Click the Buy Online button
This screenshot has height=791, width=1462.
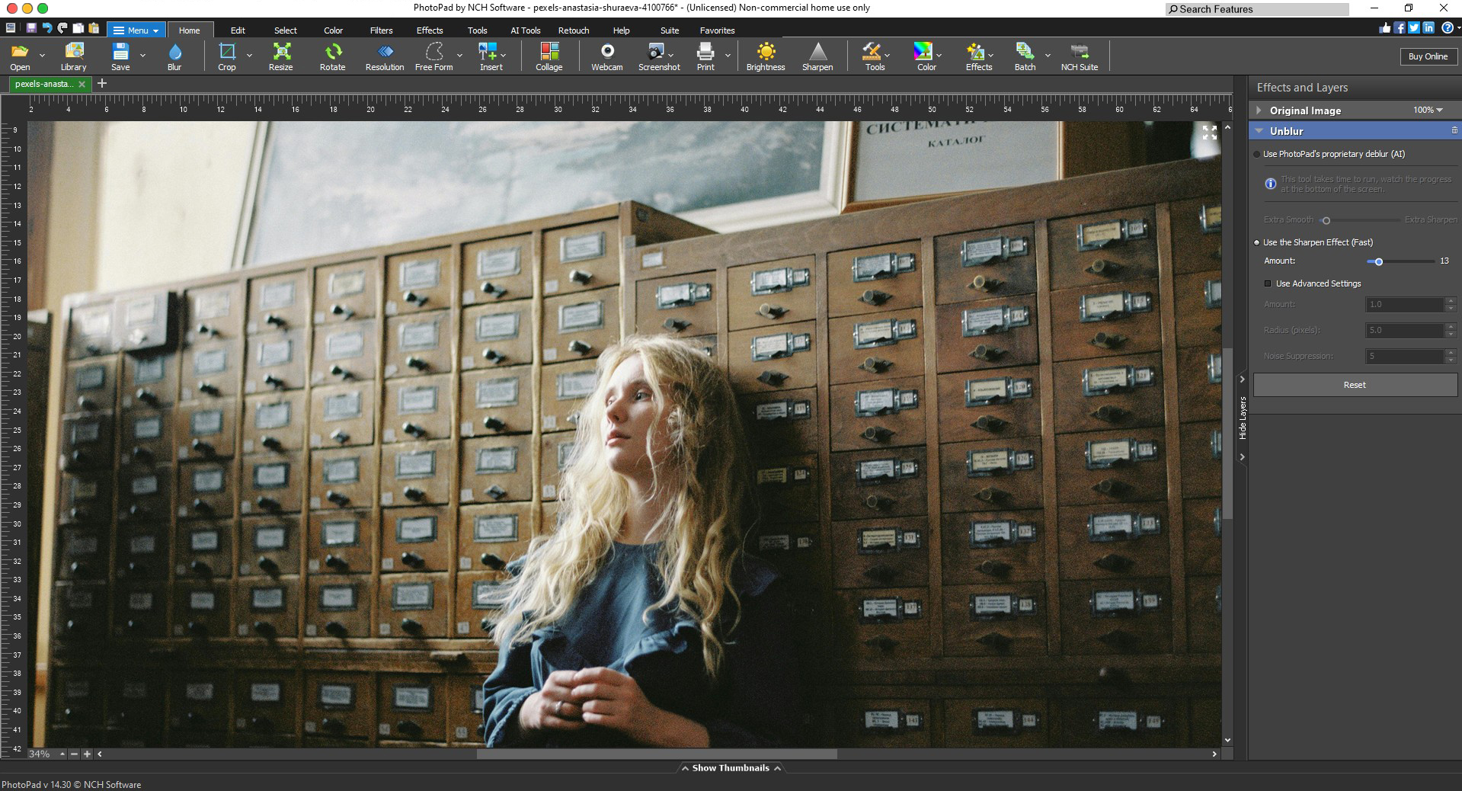(1428, 56)
